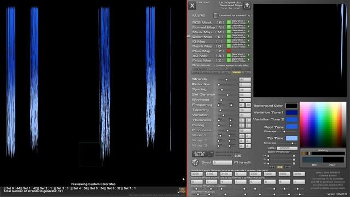Click the Set Distance slider handle
Screen dimensions: 350x197
coord(227,95)
